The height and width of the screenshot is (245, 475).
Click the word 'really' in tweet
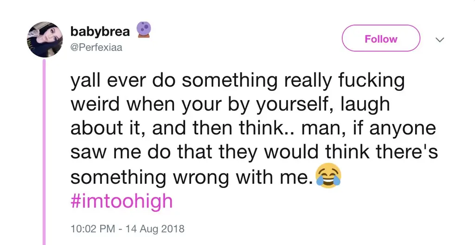click(307, 81)
